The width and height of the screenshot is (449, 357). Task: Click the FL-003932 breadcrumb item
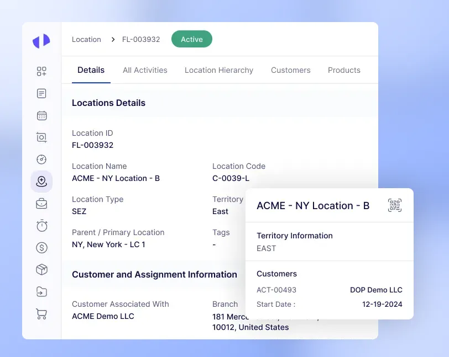pos(141,39)
